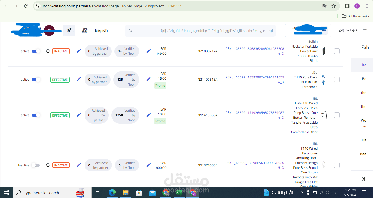The height and width of the screenshot is (198, 373).
Task: Toggle the browser side panel icon
Action: 347,6
